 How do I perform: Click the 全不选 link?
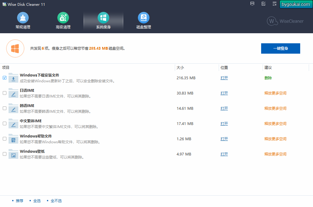[56, 201]
